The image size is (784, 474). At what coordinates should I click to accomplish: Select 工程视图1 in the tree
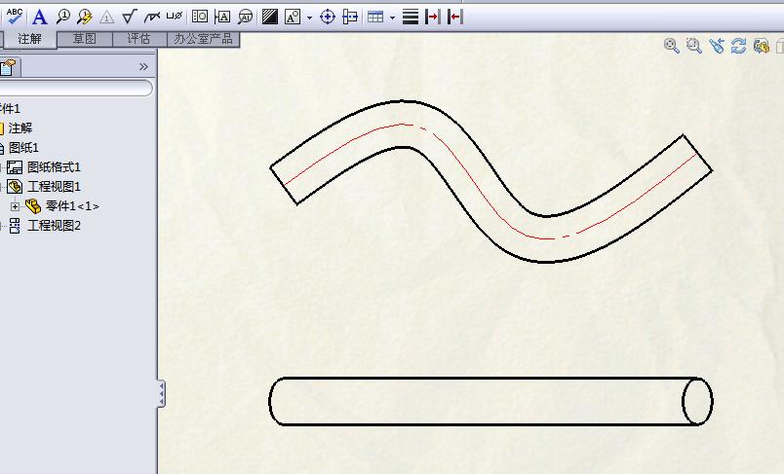click(x=54, y=187)
